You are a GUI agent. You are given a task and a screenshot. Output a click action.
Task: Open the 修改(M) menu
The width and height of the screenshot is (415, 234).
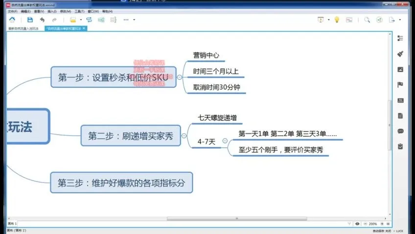tap(66, 11)
